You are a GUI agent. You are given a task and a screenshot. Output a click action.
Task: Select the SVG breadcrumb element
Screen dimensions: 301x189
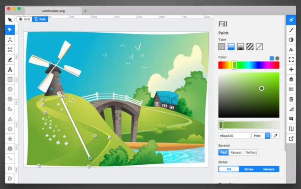coord(24,19)
